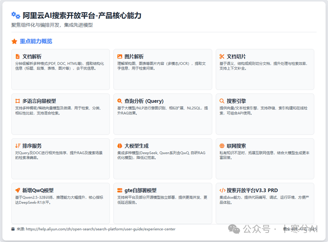Click the 重点能力概览 section heading

tap(36, 41)
